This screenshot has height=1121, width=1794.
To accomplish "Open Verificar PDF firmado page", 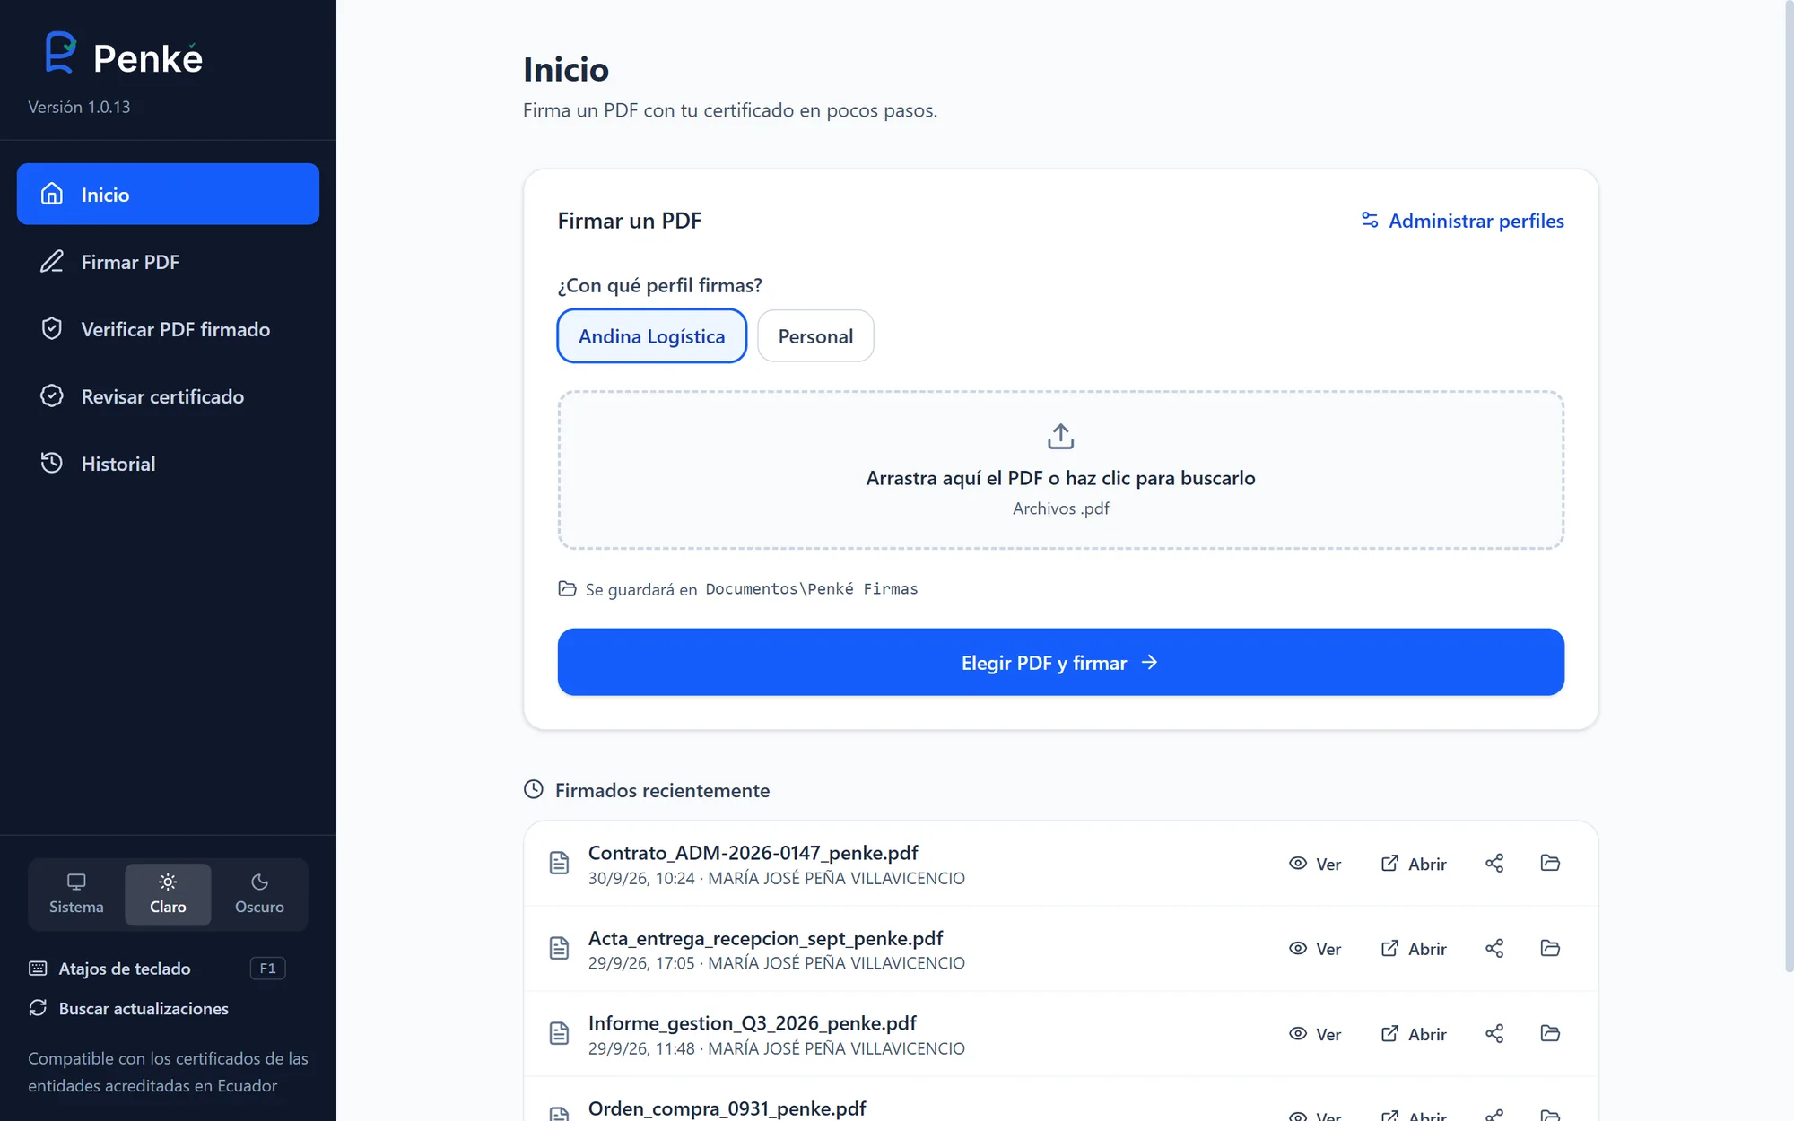I will [168, 328].
